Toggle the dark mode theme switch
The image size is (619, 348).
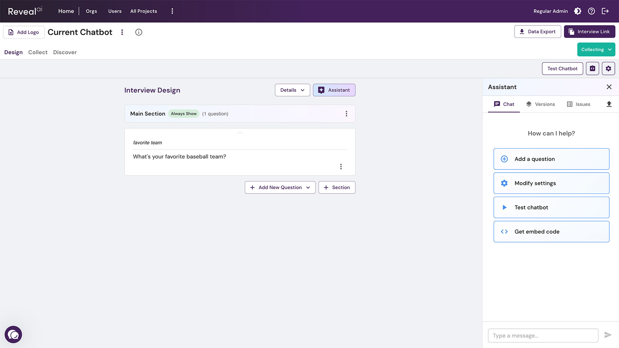pyautogui.click(x=577, y=11)
